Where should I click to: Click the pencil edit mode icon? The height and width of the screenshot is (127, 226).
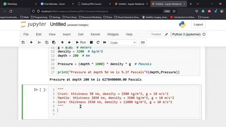166,34
